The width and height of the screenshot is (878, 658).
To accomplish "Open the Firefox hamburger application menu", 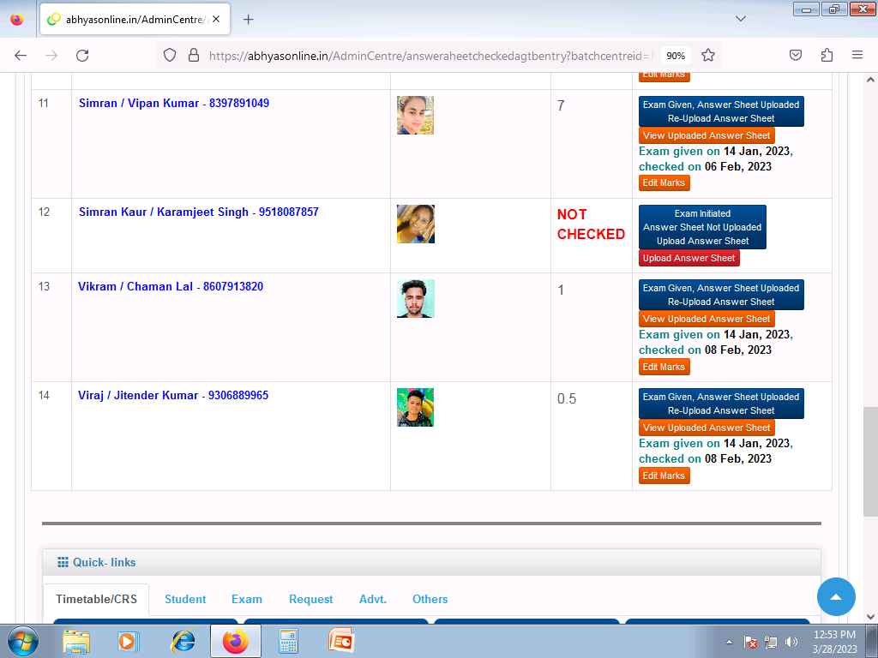I will coord(857,56).
